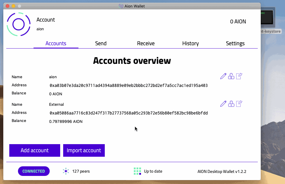285x184 pixels.
Task: Click the 0.79789996 AION balance
Action: (x=66, y=121)
